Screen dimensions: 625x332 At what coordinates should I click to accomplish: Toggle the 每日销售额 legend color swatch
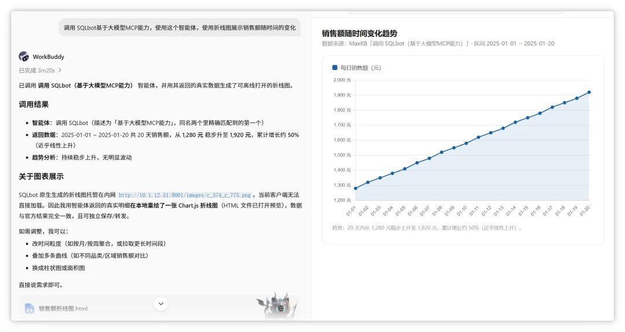[335, 68]
